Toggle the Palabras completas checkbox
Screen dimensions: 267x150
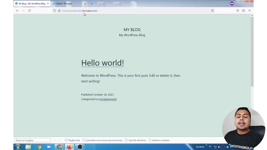pyautogui.click(x=150, y=140)
